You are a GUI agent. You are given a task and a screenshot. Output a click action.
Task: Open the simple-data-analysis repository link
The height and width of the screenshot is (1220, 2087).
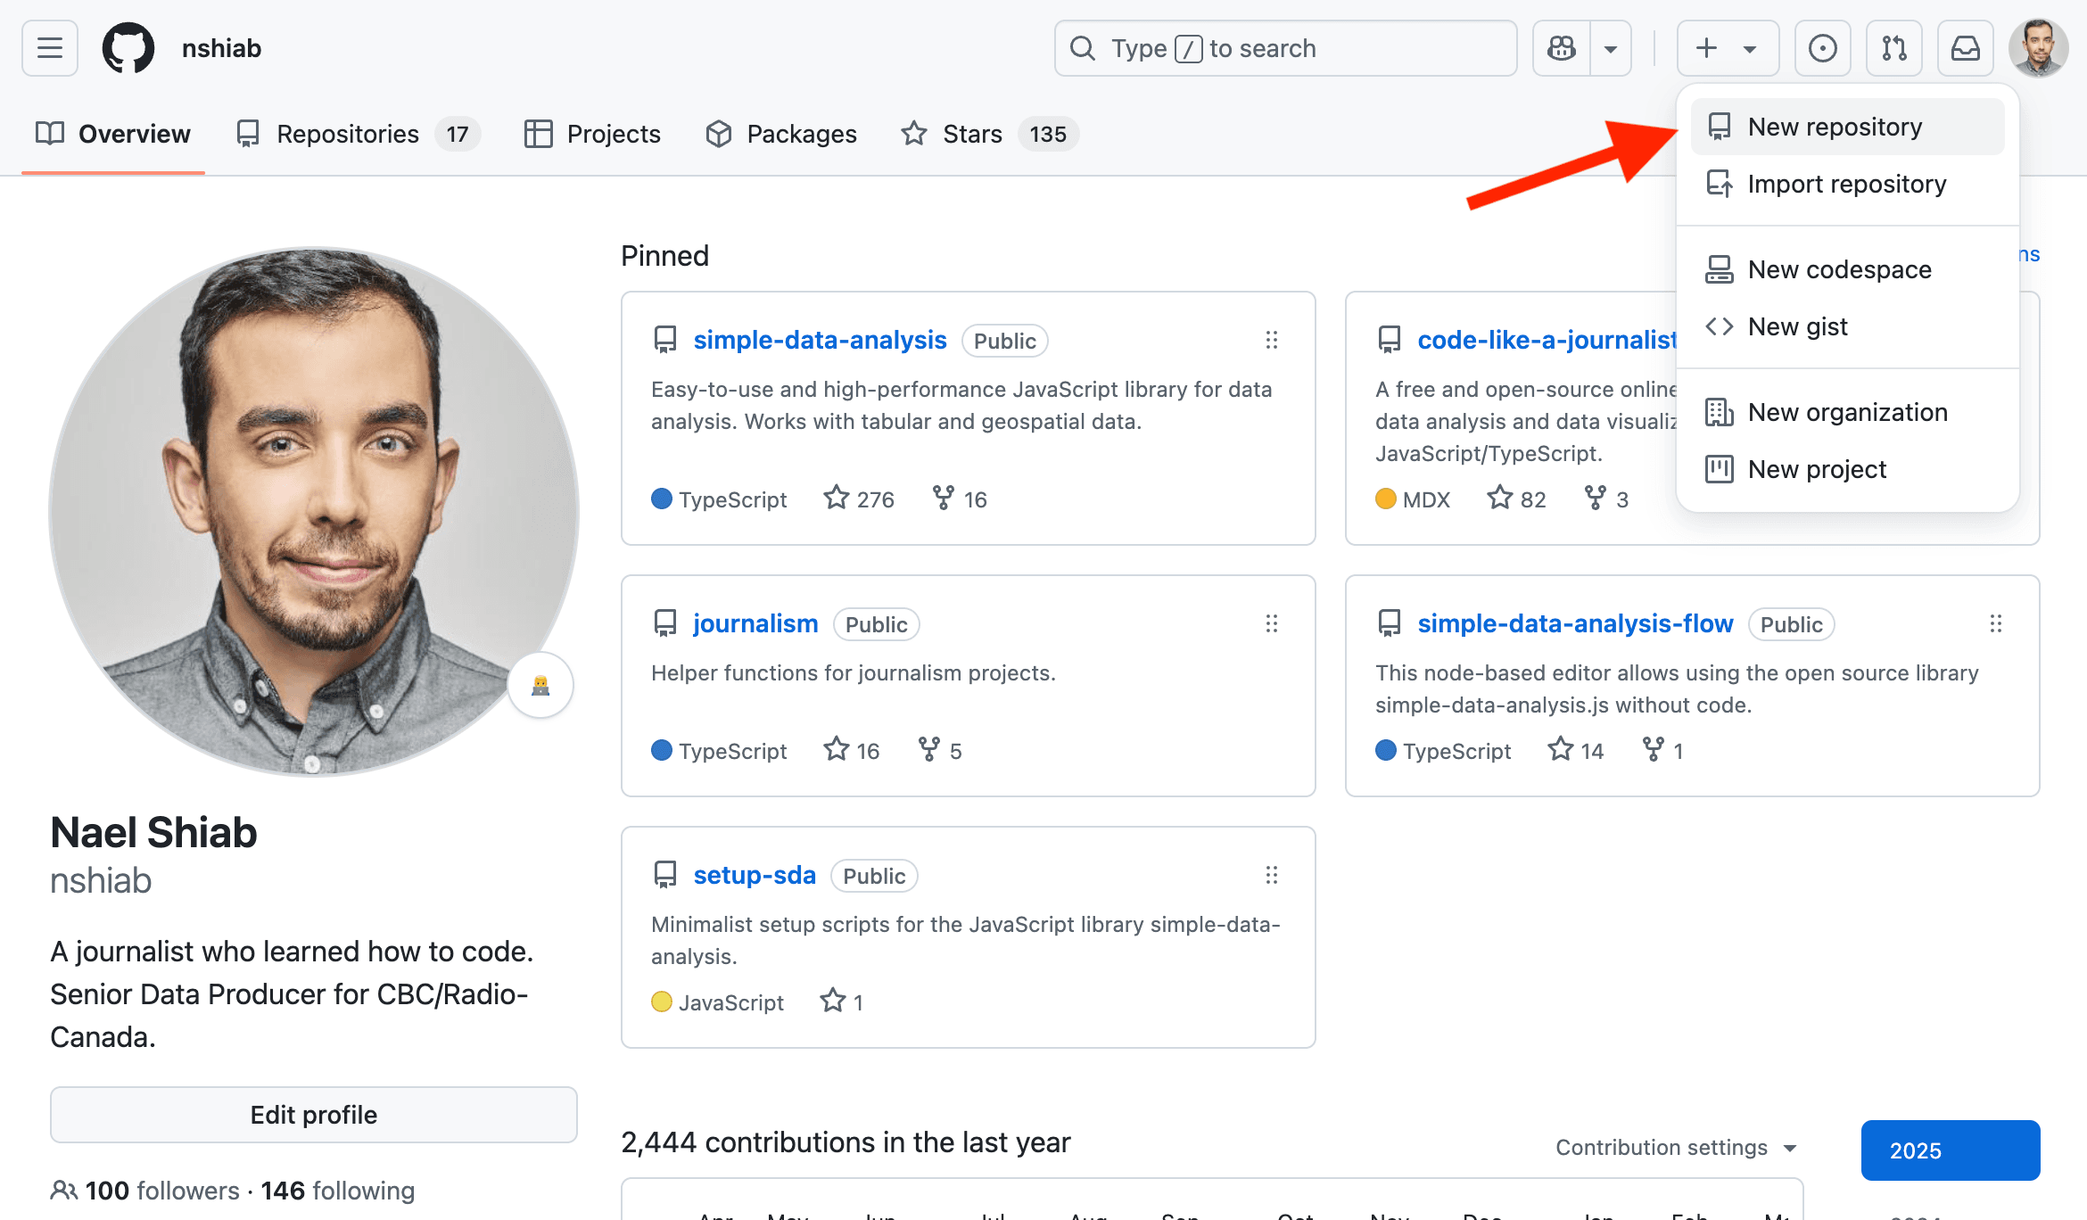coord(820,340)
